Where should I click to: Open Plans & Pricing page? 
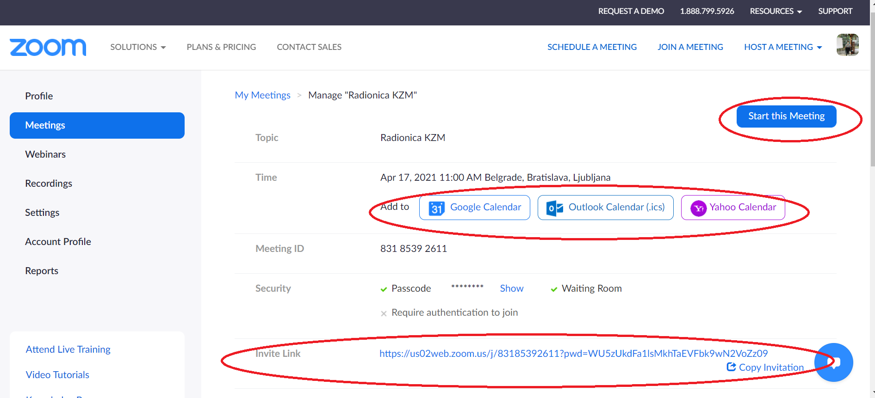pos(221,47)
